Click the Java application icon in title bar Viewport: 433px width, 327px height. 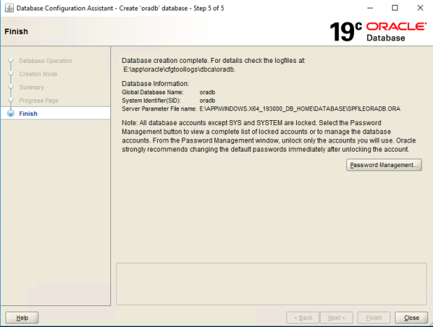9,8
